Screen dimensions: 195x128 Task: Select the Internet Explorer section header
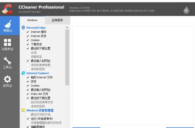click(x=38, y=73)
